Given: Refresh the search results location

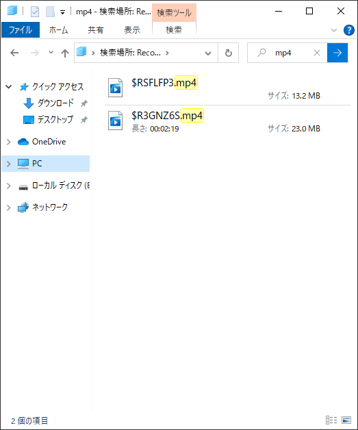Looking at the screenshot, I should (229, 53).
